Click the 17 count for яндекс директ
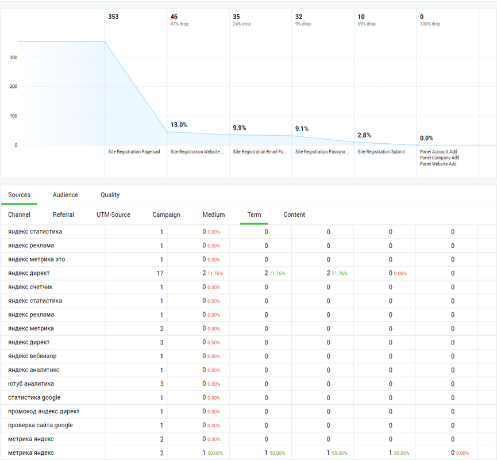Screen dimensions: 497x460 [x=160, y=273]
